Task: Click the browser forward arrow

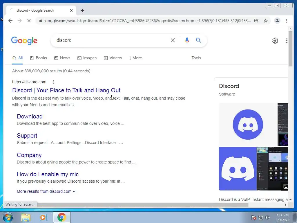Action: (x=20, y=21)
